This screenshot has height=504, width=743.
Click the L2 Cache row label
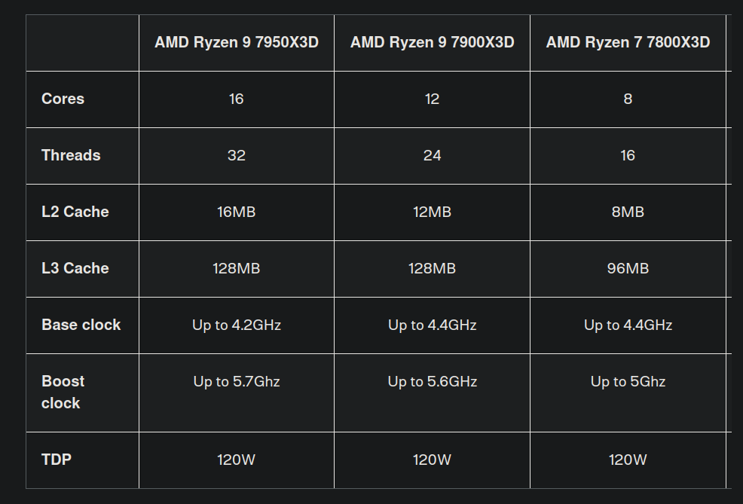75,212
